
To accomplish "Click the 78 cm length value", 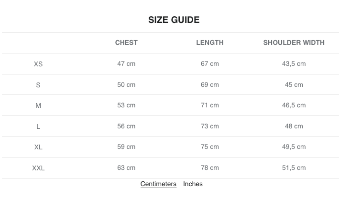I will coord(209,168).
